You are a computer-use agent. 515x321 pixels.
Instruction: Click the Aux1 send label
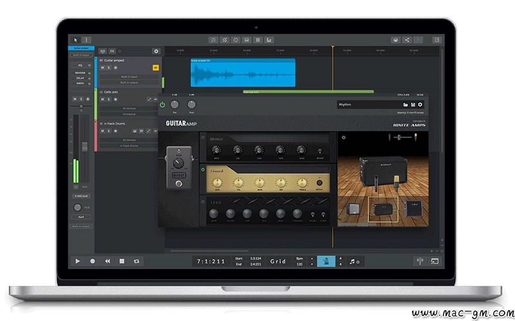click(81, 217)
